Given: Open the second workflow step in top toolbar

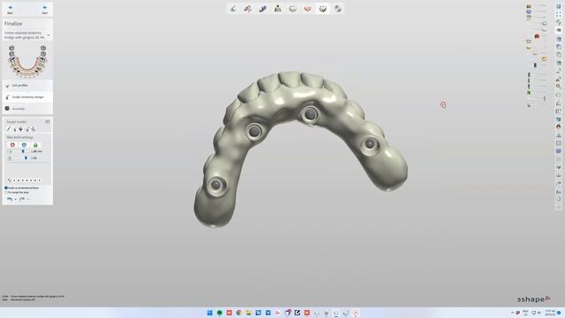Looking at the screenshot, I should (248, 9).
